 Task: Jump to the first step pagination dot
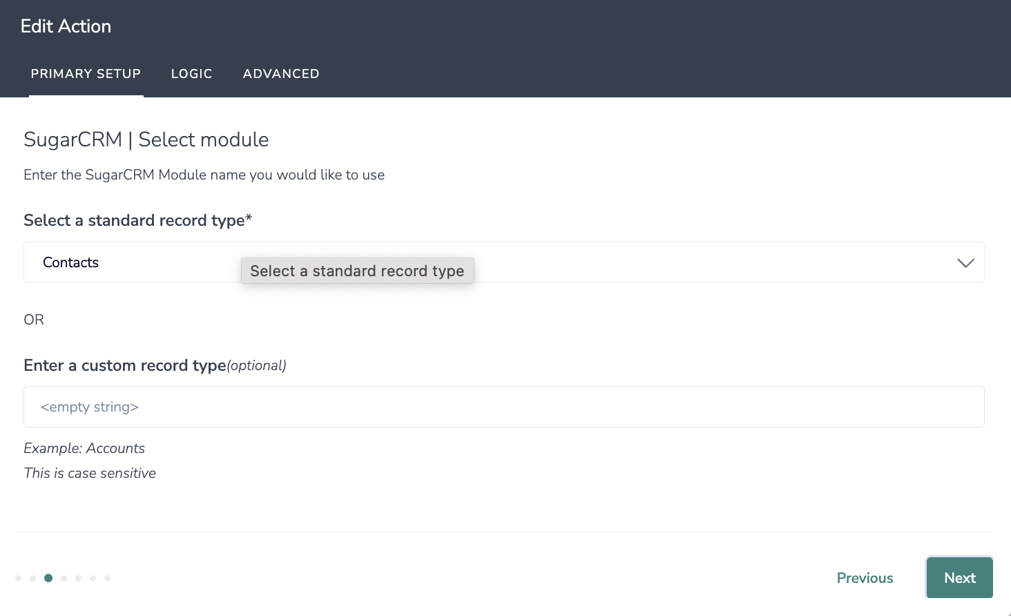coord(18,578)
